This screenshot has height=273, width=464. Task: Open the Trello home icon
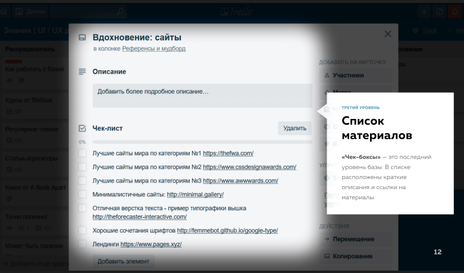coord(4,11)
